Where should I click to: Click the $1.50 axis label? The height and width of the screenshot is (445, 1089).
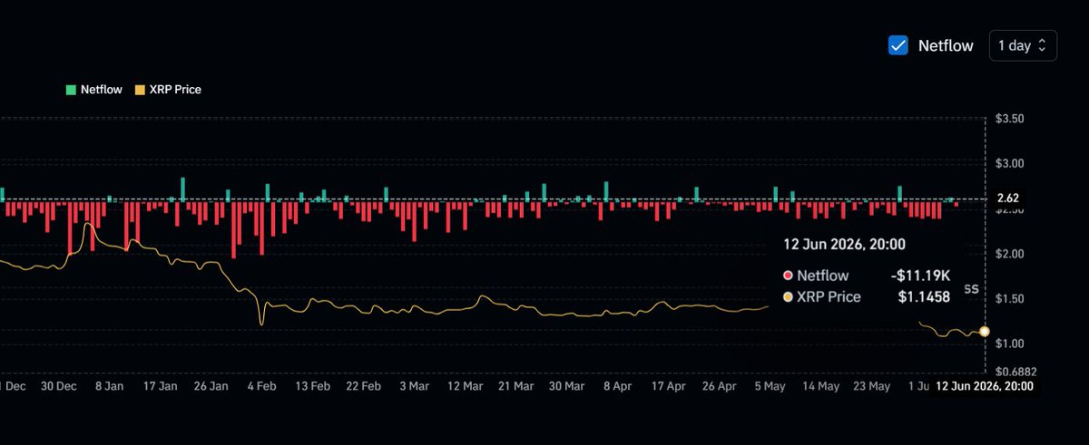point(1010,299)
